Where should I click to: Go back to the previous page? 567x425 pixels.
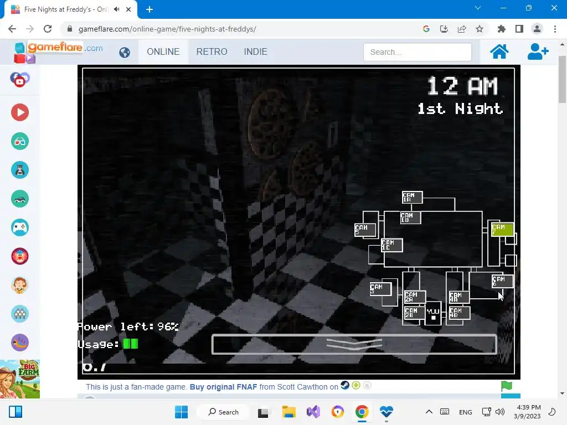pos(12,29)
